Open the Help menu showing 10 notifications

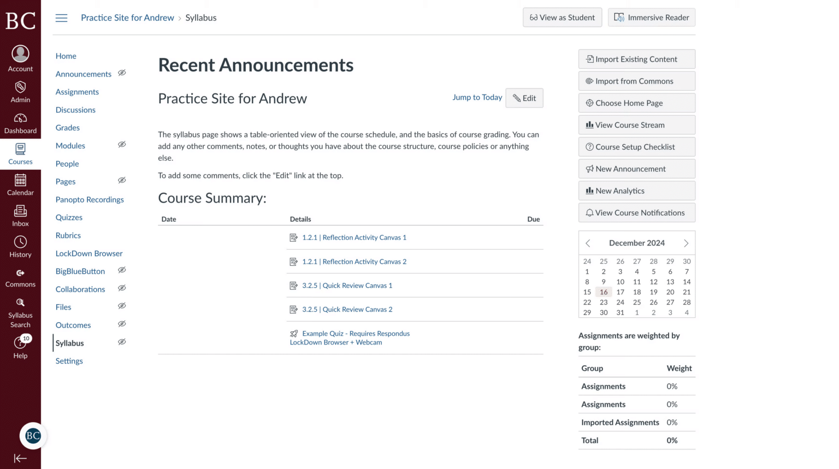(x=20, y=348)
